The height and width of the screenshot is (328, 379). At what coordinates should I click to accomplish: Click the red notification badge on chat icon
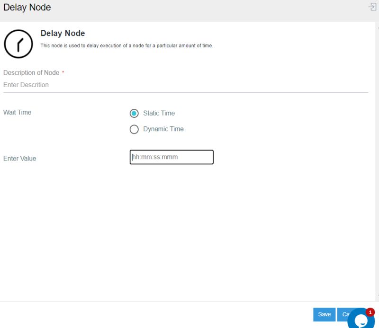370,312
